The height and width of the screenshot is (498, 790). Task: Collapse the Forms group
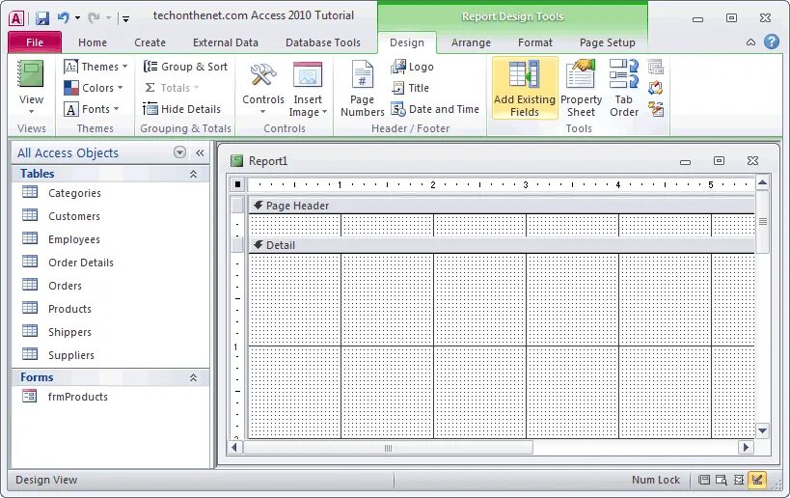coord(193,377)
